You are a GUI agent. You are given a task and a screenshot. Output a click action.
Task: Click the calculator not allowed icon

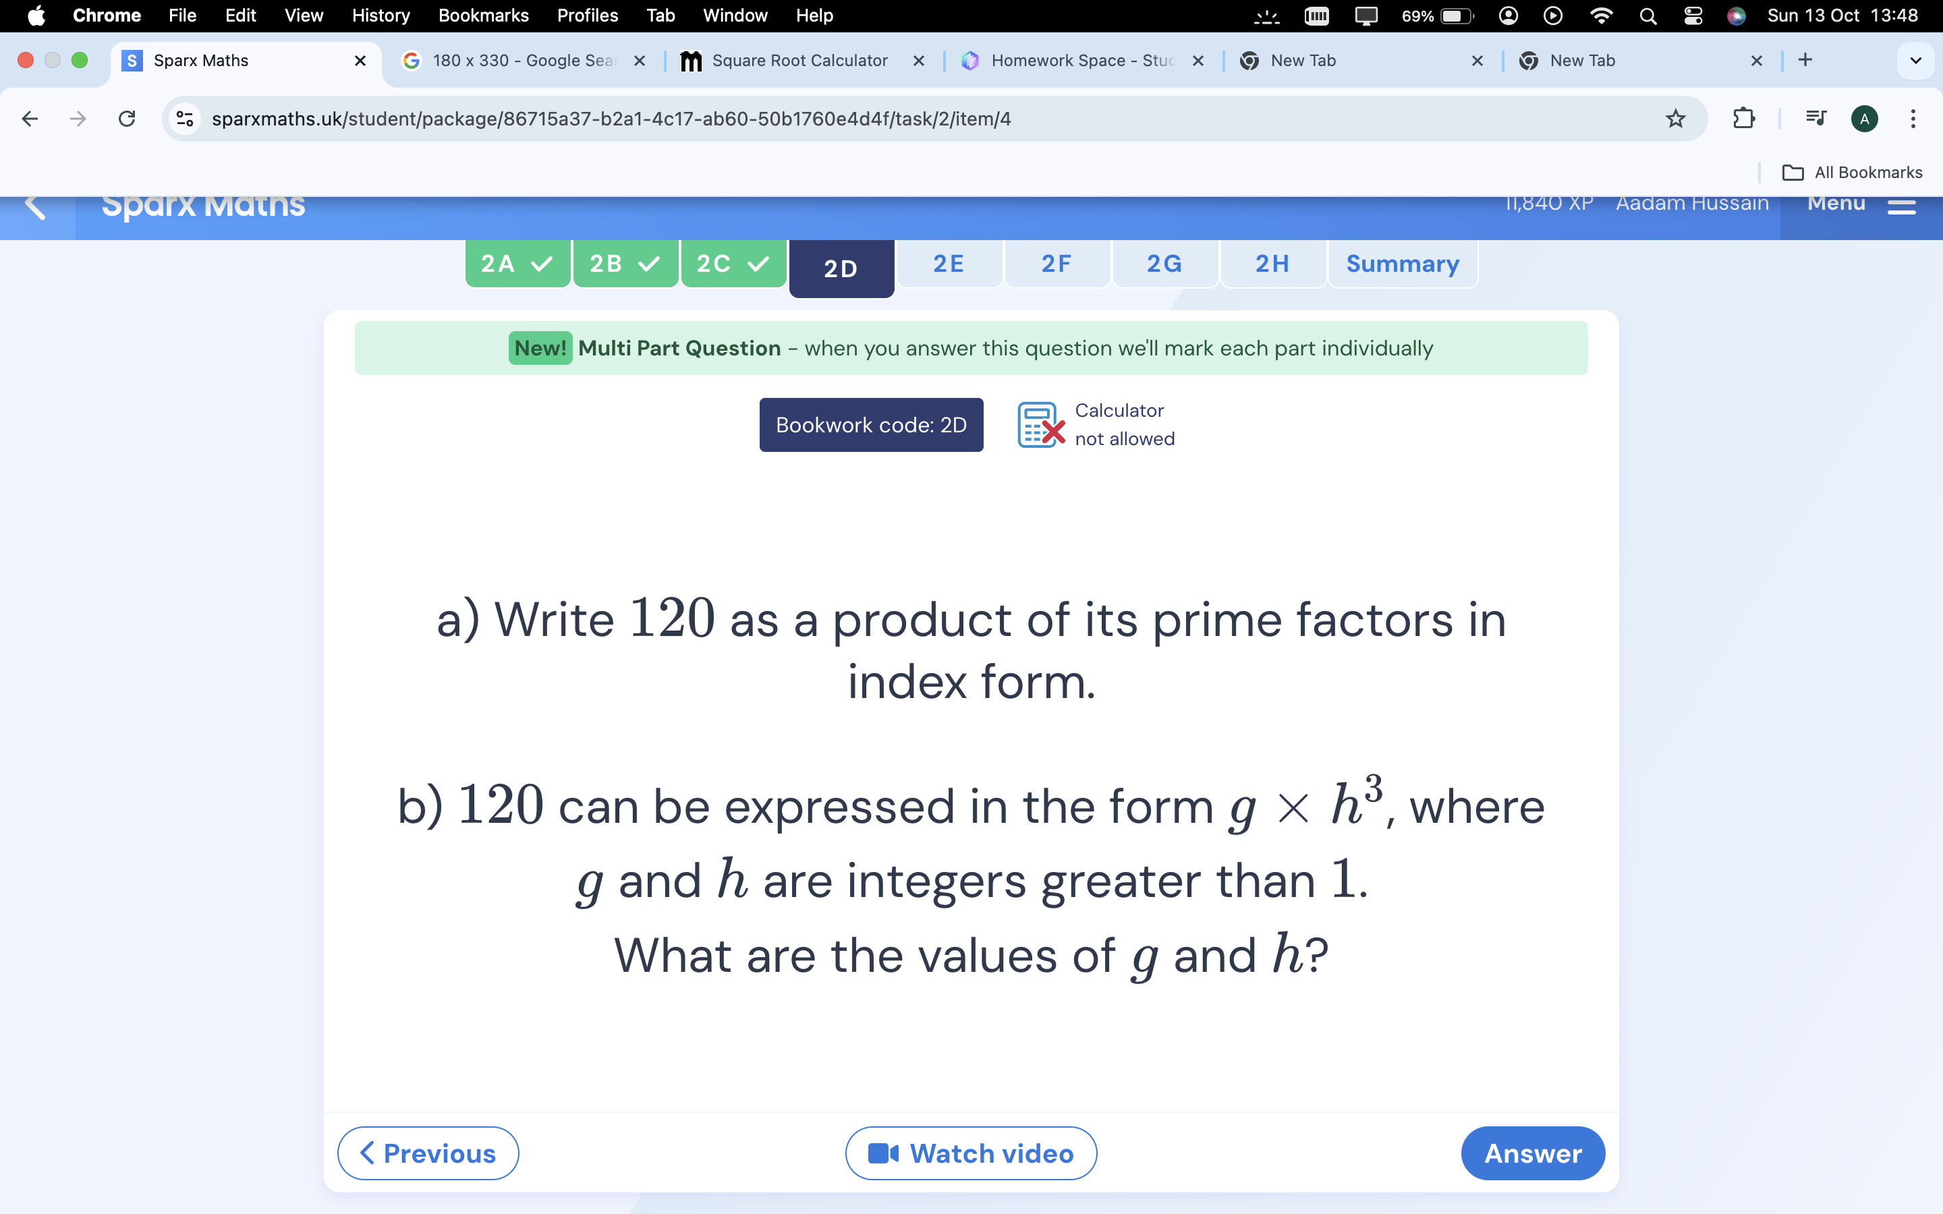click(1040, 425)
